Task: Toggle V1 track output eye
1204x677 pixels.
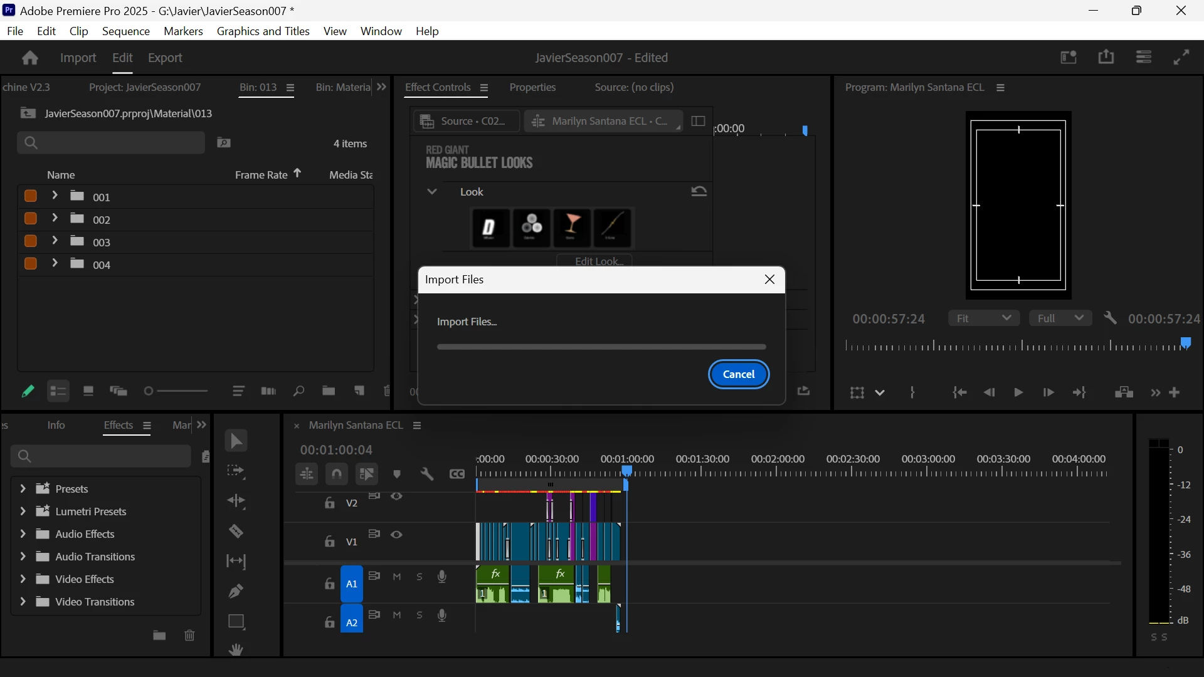Action: click(397, 535)
